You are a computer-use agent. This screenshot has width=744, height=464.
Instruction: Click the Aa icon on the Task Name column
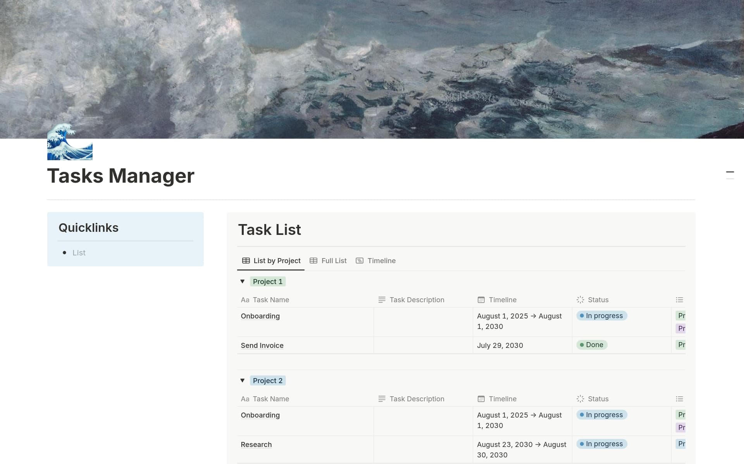click(246, 300)
